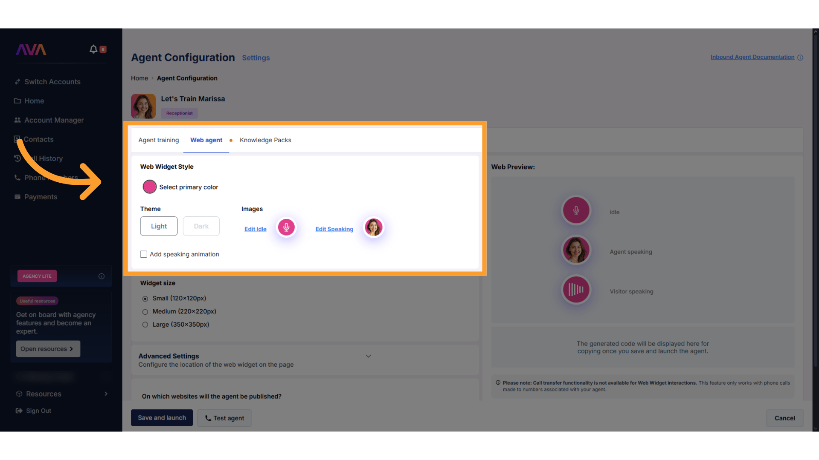Click the Cancel button
The image size is (819, 460).
coord(785,418)
